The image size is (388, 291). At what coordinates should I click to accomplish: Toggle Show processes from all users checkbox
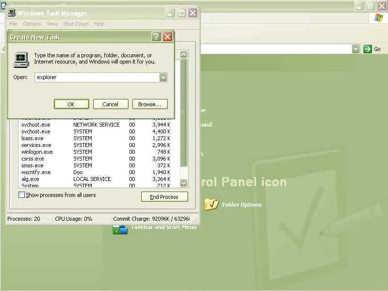tap(21, 195)
